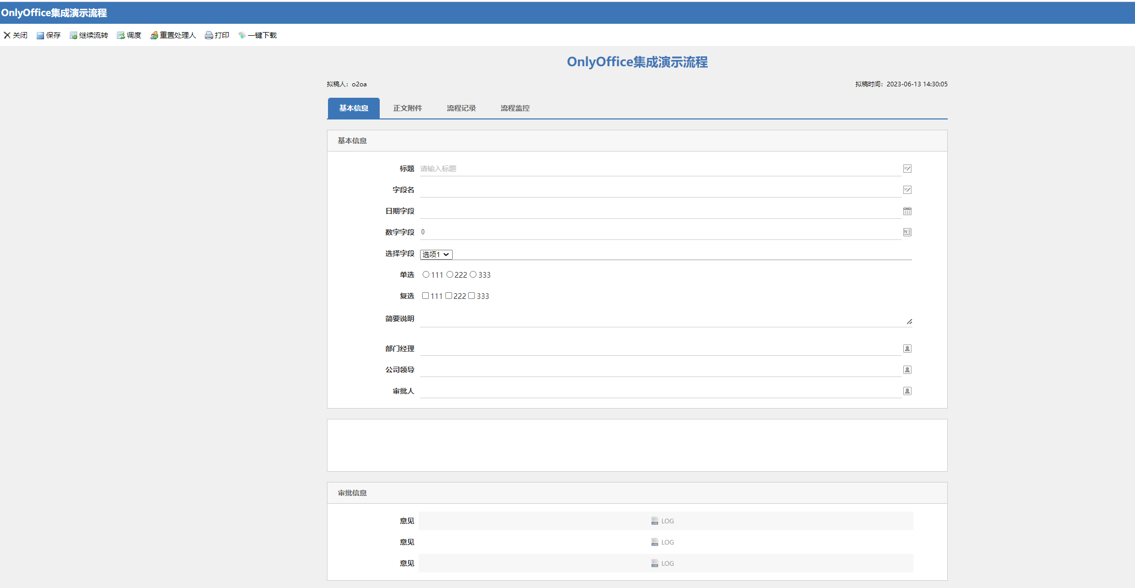This screenshot has width=1135, height=588.
Task: Switch to the 正文附件 tab
Action: (x=407, y=108)
